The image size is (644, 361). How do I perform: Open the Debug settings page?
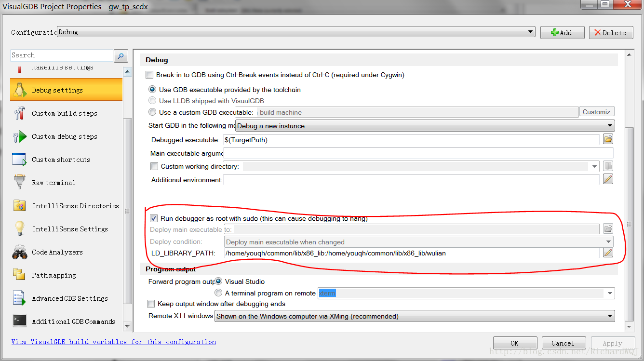pyautogui.click(x=66, y=90)
